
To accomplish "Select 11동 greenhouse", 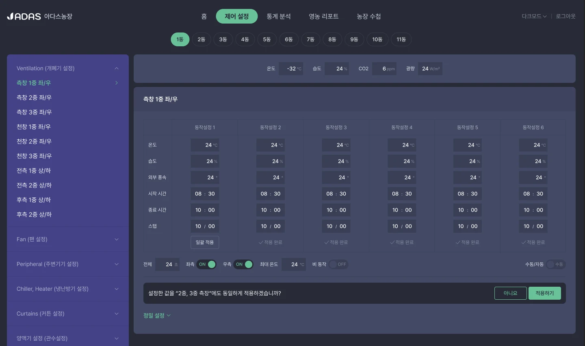I will coord(401,39).
